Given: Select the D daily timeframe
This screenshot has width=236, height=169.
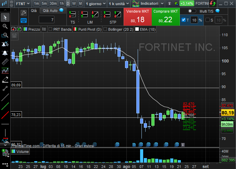Looking at the screenshot, I should 68,3.
